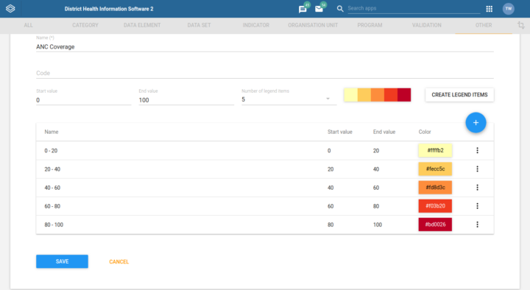Switch to the VALIDATION tab
The height and width of the screenshot is (290, 530).
[x=426, y=25]
